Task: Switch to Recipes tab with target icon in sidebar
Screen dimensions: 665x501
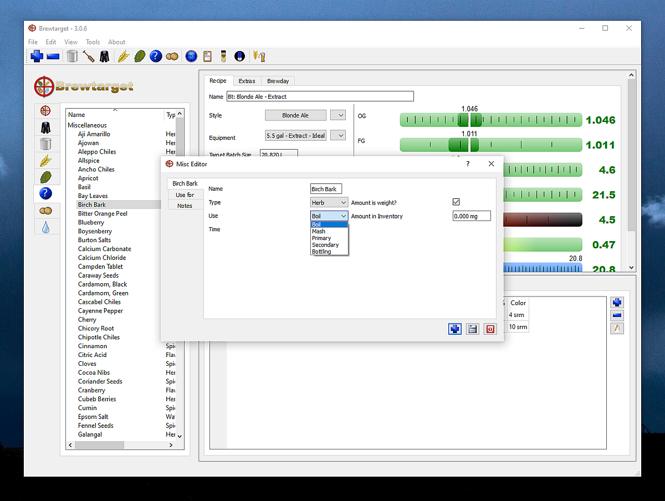Action: [45, 111]
